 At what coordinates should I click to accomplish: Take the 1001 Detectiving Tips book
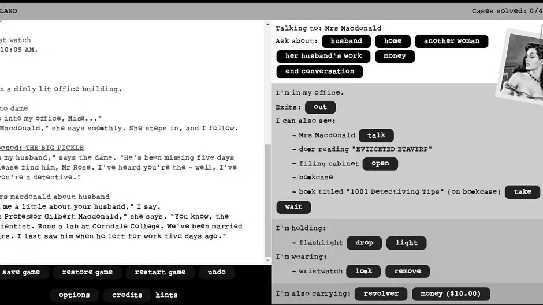(522, 192)
